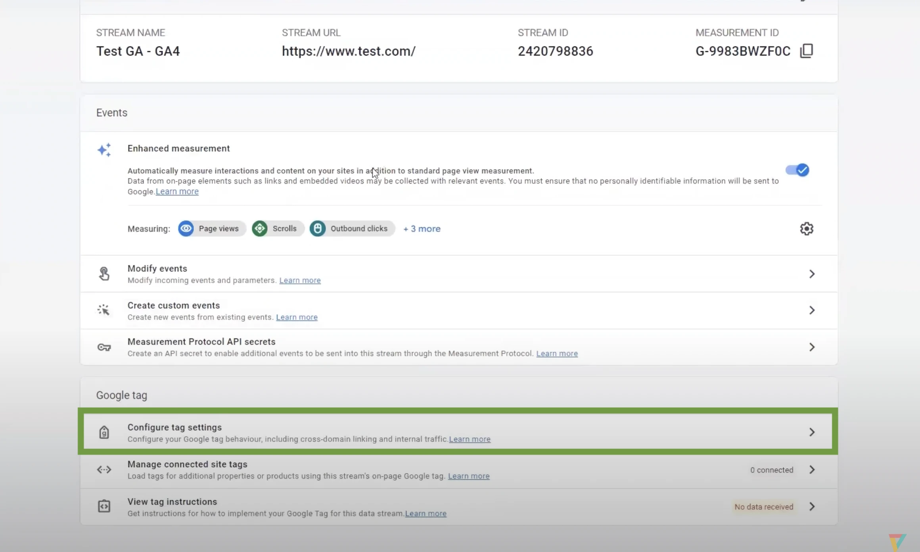This screenshot has width=920, height=552.
Task: Click the Configure tag settings tag icon
Action: point(104,432)
